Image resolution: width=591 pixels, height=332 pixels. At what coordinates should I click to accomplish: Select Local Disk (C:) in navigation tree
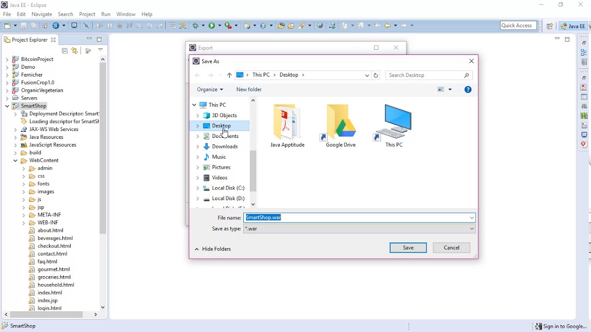point(228,188)
